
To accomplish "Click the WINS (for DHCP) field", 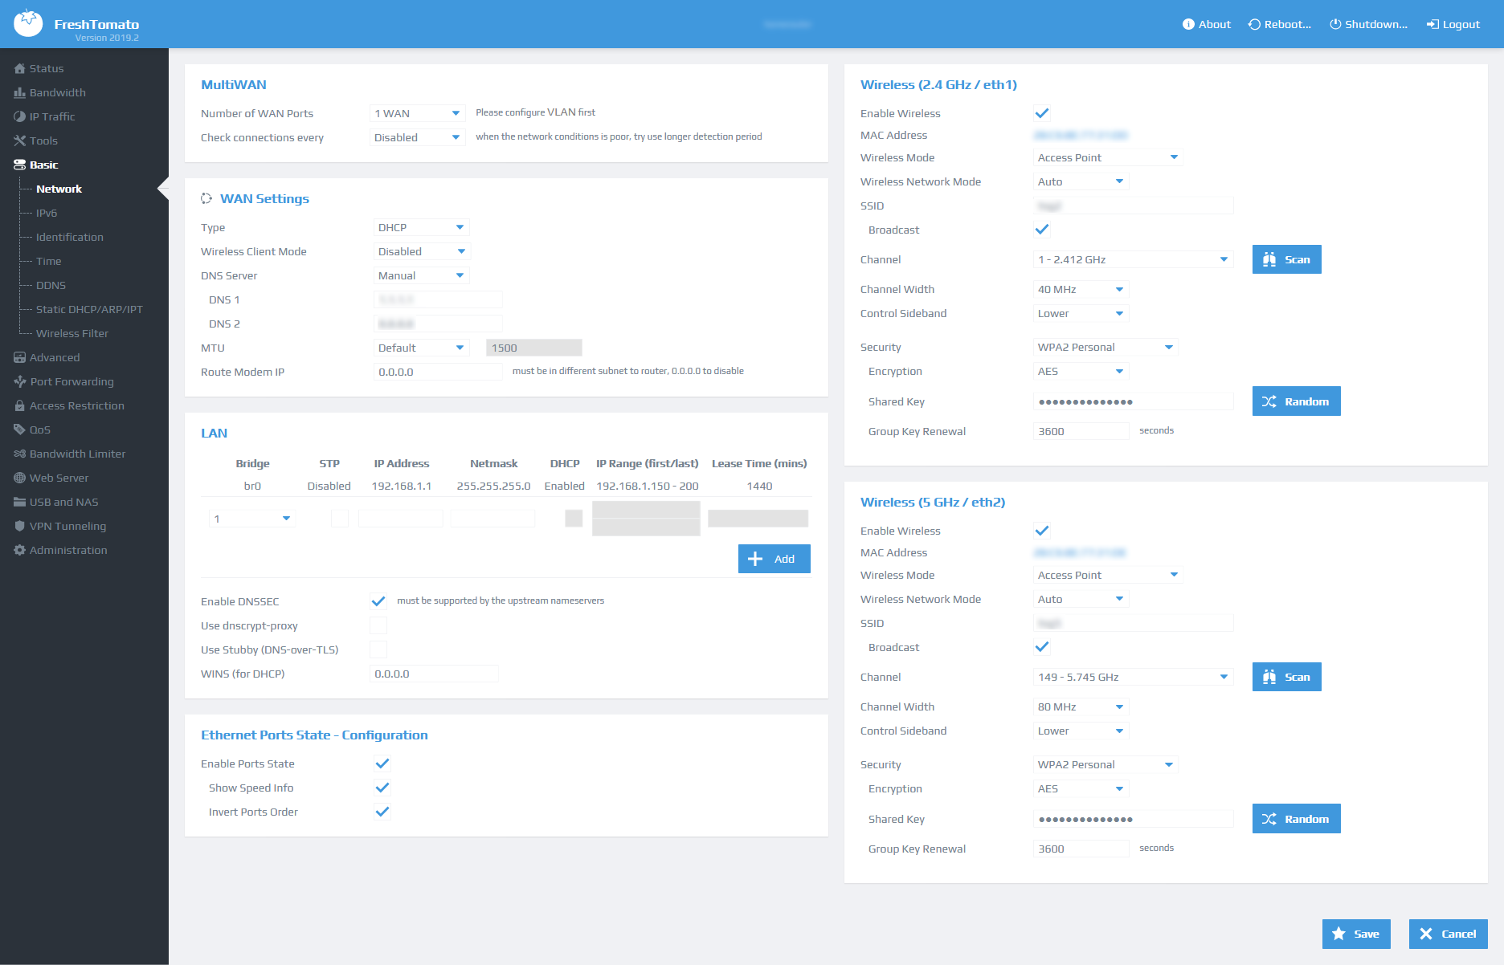I will pos(434,674).
